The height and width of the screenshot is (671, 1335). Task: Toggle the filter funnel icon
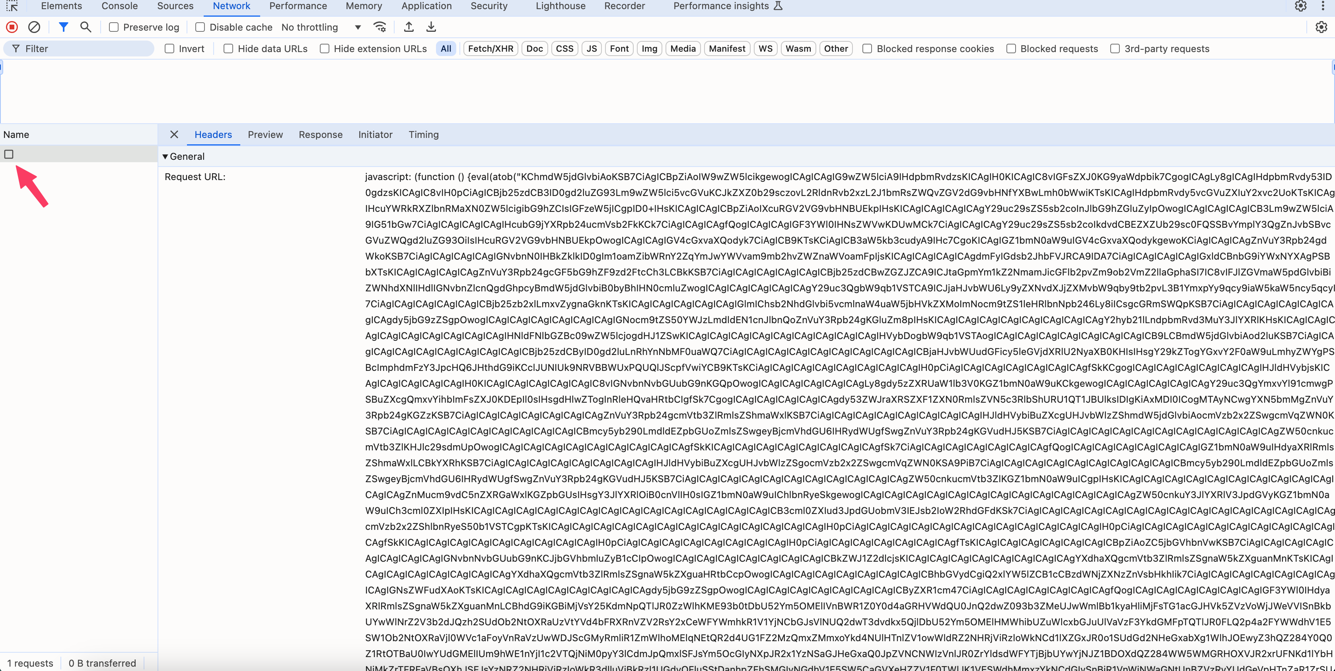(63, 27)
